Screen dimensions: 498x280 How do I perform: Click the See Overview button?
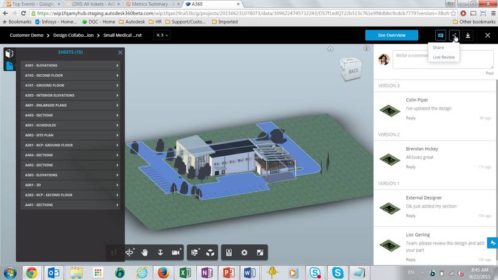click(392, 35)
